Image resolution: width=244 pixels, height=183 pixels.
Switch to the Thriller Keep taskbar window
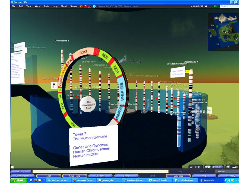pos(185,180)
